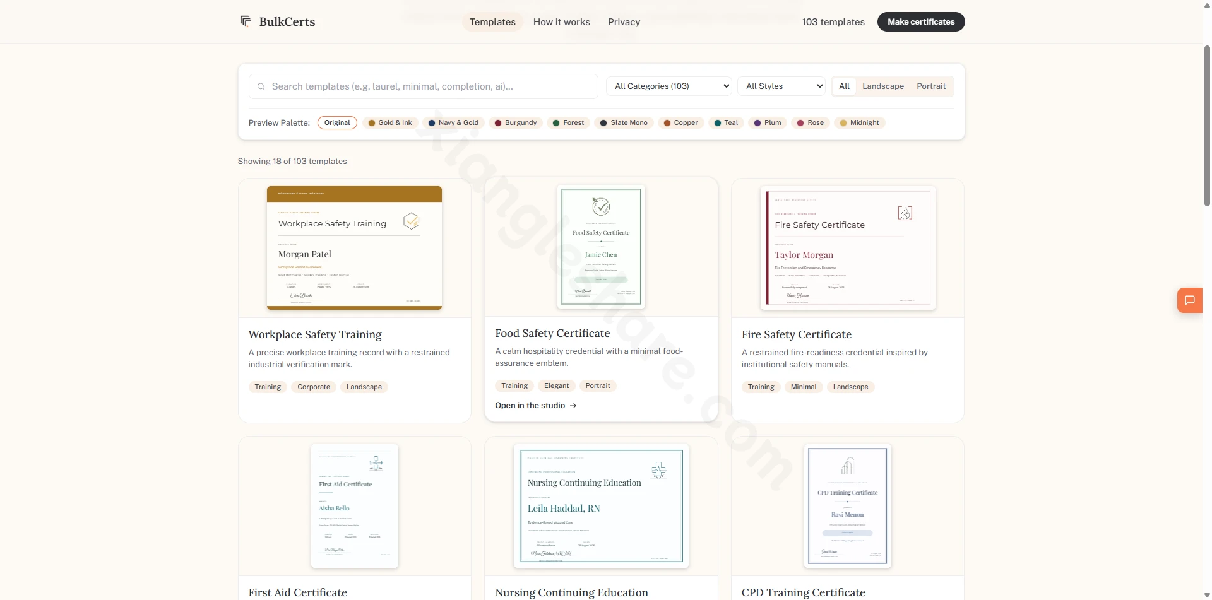Image resolution: width=1212 pixels, height=600 pixels.
Task: Select the Original preview palette
Action: (x=337, y=123)
